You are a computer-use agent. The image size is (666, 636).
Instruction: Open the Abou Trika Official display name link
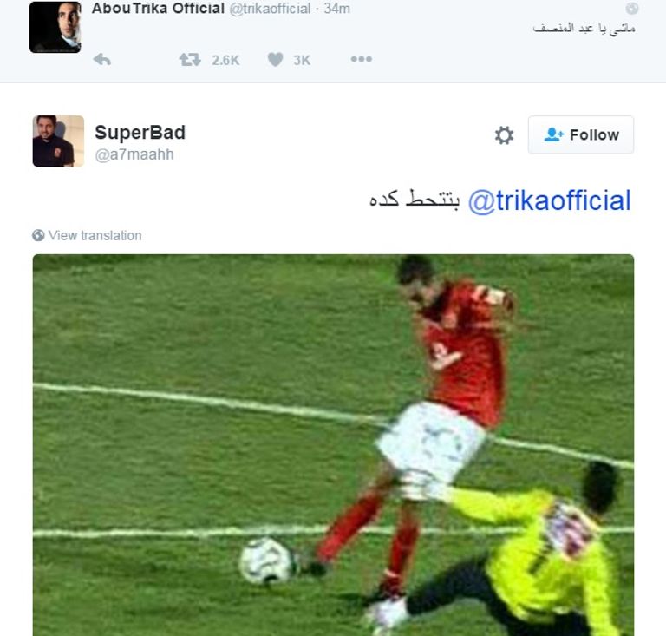click(158, 9)
